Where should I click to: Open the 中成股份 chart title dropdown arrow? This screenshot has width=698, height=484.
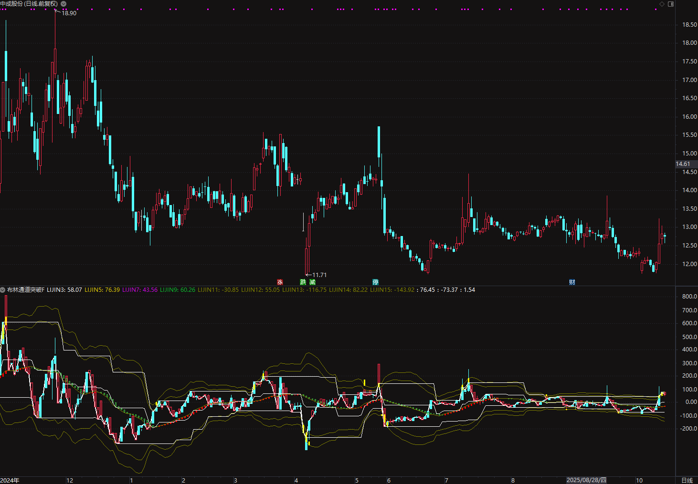[x=63, y=4]
